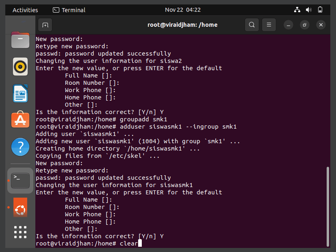Minimize the terminal window
Viewport: 336px width, 252px height.
point(288,25)
